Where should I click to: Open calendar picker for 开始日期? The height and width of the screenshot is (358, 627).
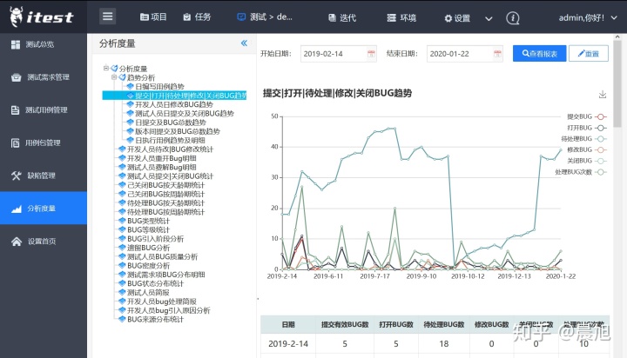[371, 54]
